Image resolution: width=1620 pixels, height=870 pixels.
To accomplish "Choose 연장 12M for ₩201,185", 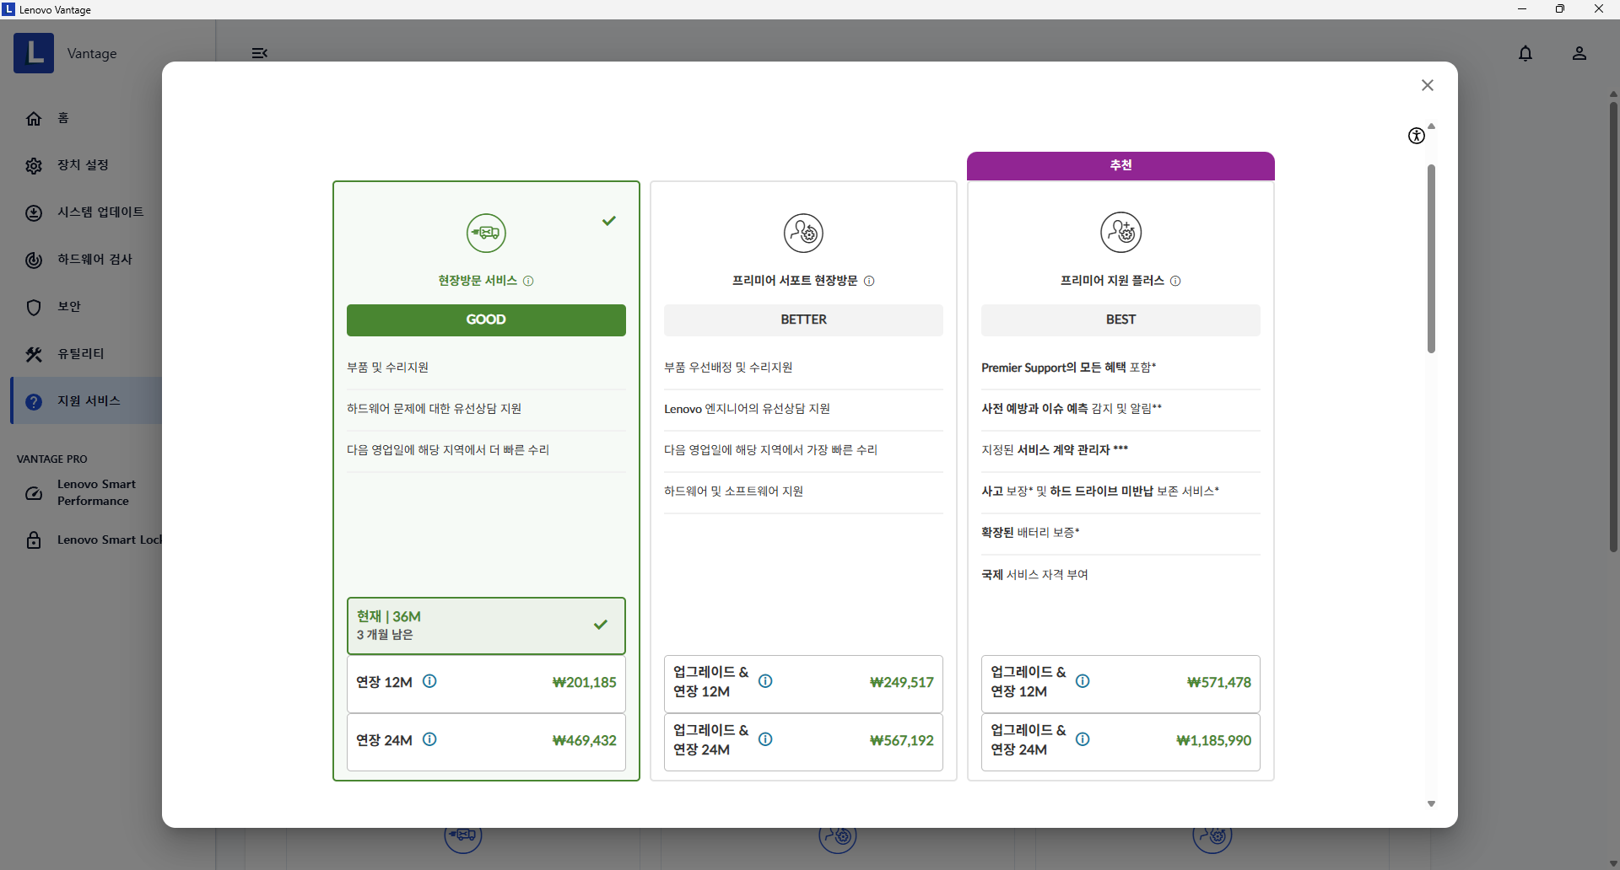I will pyautogui.click(x=486, y=683).
